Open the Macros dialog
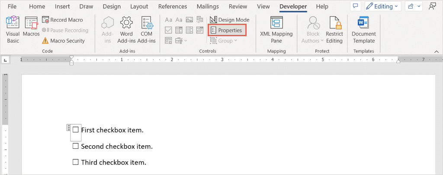The width and height of the screenshot is (443, 175). tap(31, 30)
